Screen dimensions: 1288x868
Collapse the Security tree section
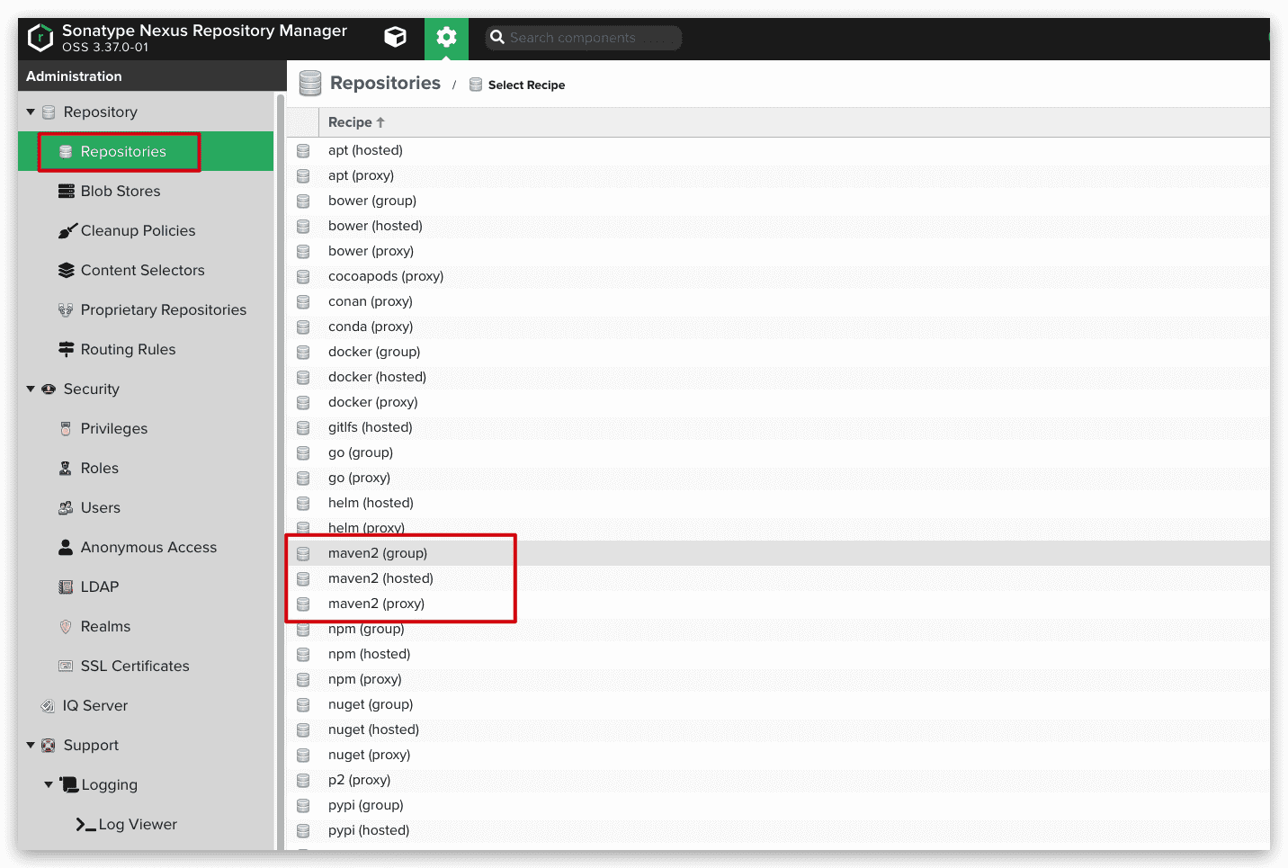[31, 389]
